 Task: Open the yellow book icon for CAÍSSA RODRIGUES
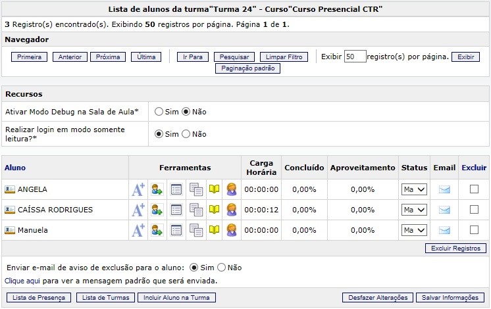(214, 210)
